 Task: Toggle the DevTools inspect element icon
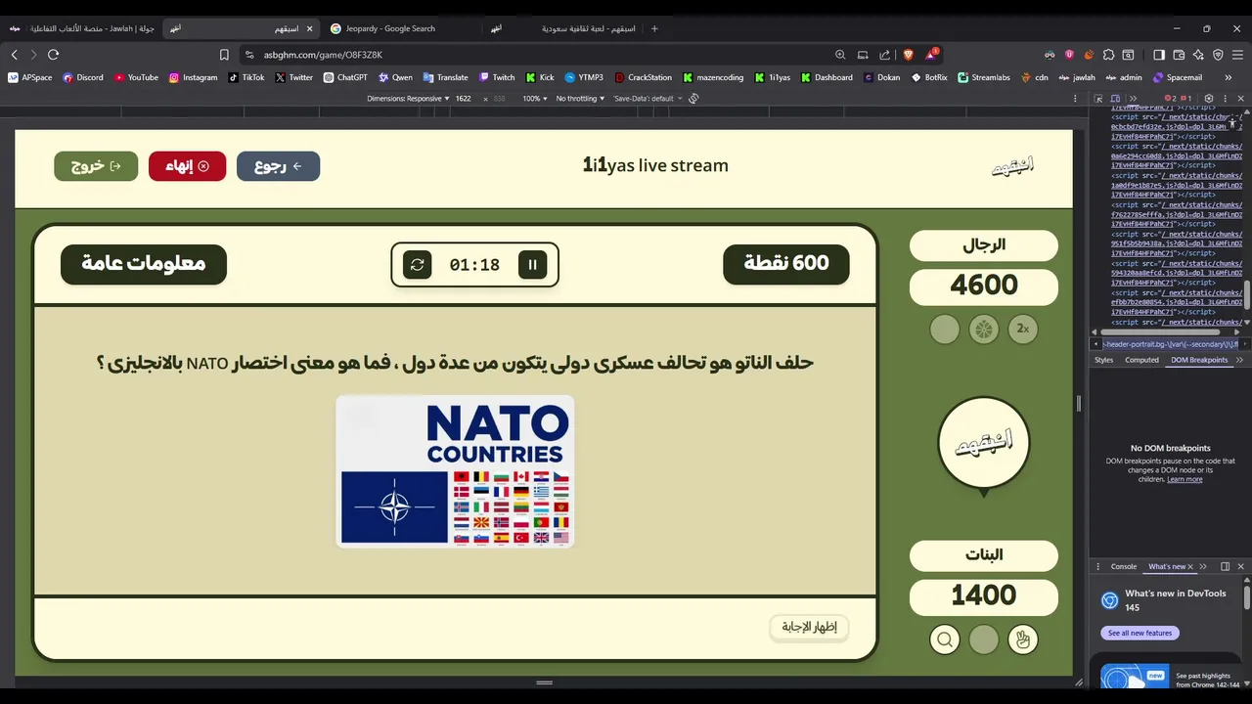point(1099,99)
